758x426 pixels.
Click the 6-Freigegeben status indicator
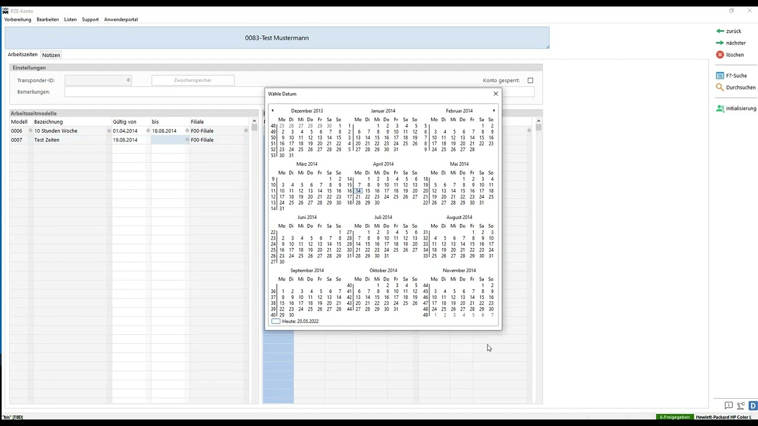click(675, 417)
